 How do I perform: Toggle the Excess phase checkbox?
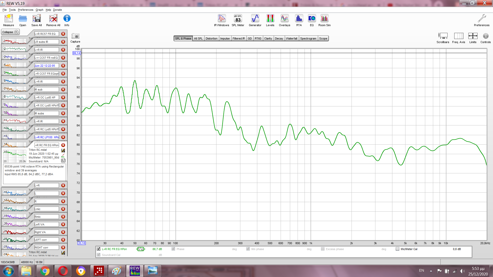[323, 249]
